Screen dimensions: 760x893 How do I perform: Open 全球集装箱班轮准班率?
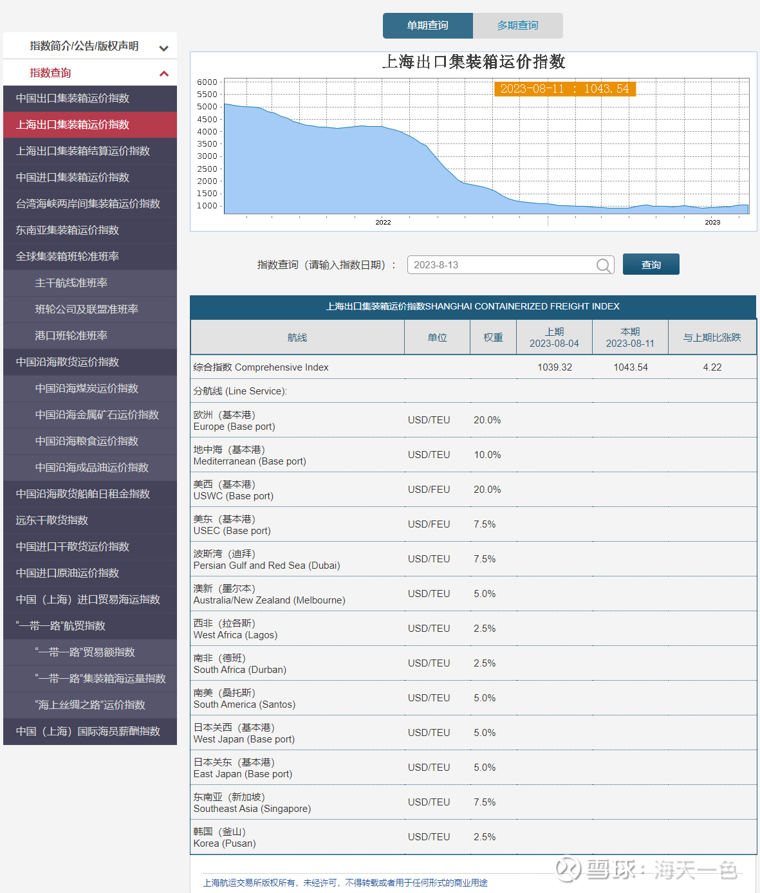click(90, 257)
